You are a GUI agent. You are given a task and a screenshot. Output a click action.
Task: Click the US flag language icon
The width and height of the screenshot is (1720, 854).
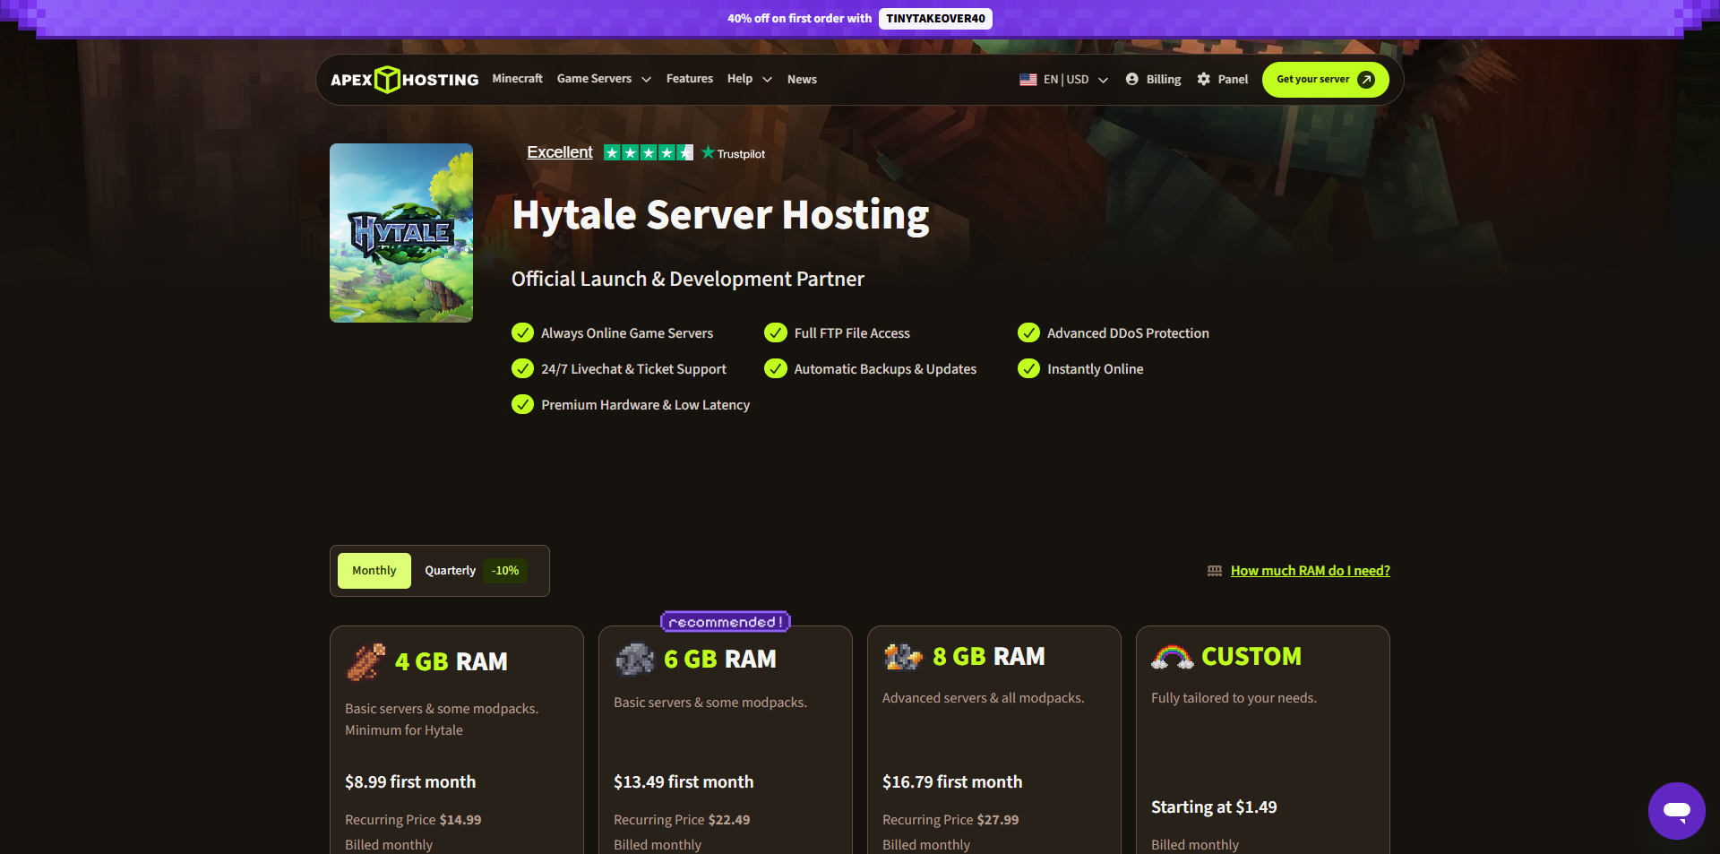click(1028, 80)
